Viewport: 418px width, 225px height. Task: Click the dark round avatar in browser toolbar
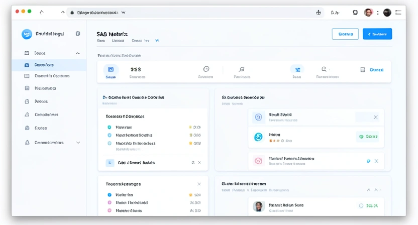tap(387, 13)
